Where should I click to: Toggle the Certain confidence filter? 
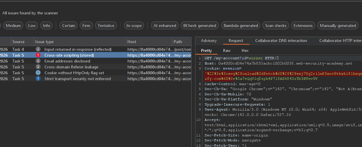click(69, 26)
